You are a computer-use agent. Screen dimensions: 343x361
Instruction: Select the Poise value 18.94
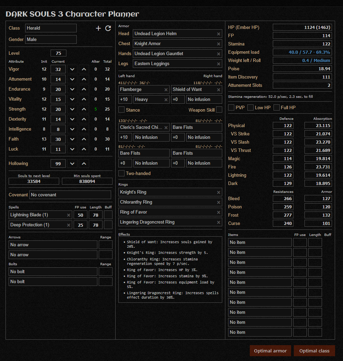pyautogui.click(x=302, y=69)
